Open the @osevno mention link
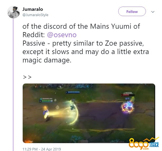162x151 pixels. coord(62,35)
